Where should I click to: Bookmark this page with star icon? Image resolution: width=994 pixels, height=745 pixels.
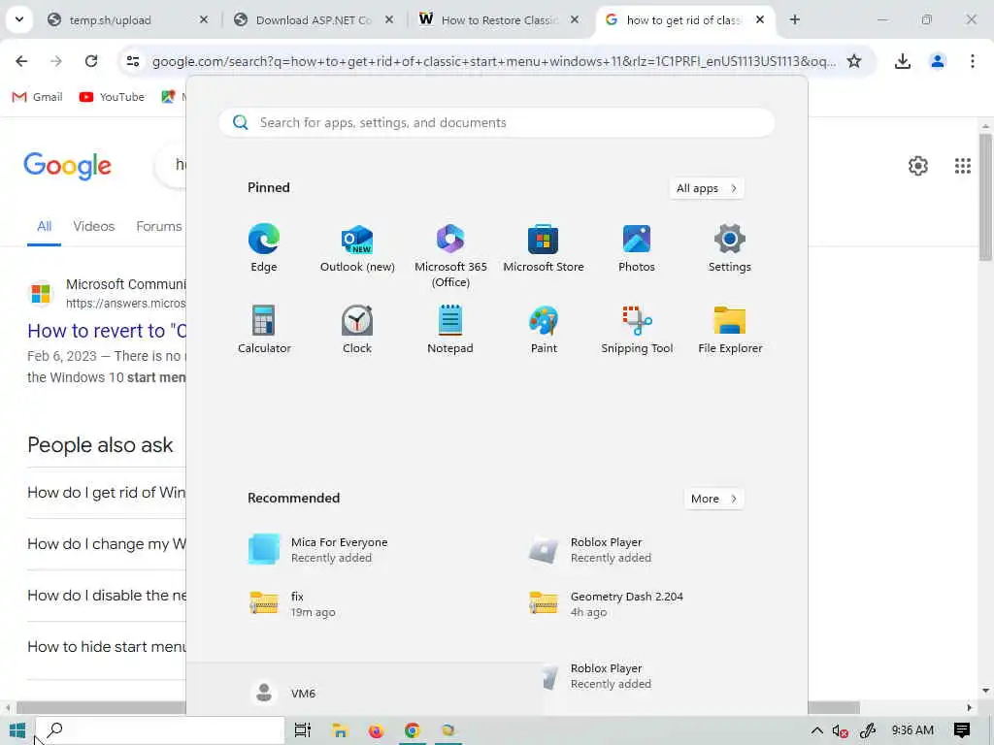tap(854, 61)
